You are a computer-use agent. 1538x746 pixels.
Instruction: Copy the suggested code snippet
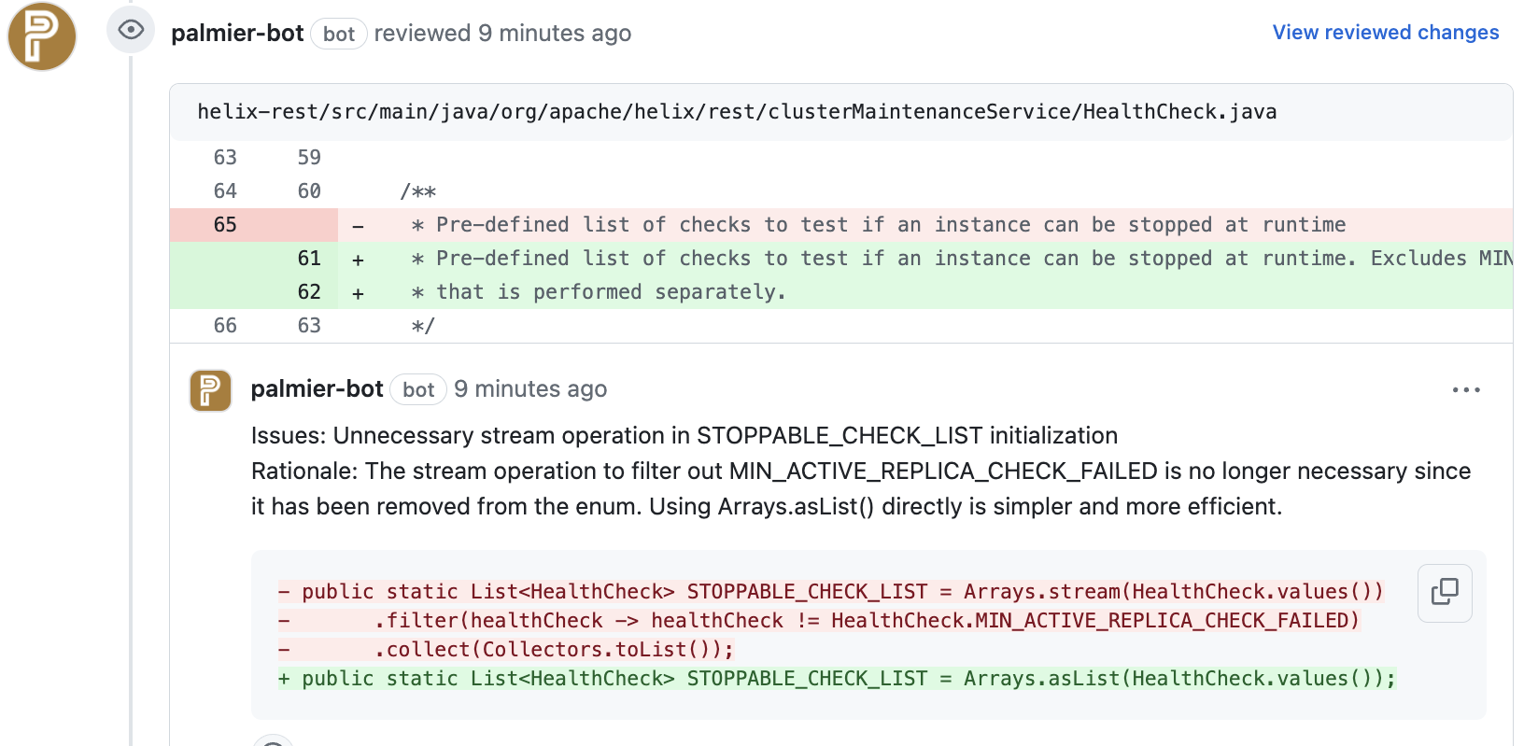1444,593
